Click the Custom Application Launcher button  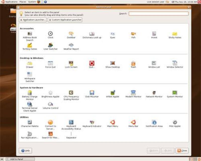coord(65,20)
